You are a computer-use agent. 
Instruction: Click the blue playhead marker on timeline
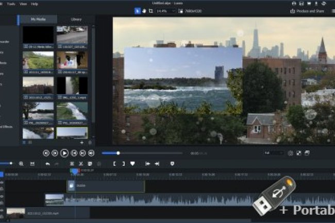point(75,170)
